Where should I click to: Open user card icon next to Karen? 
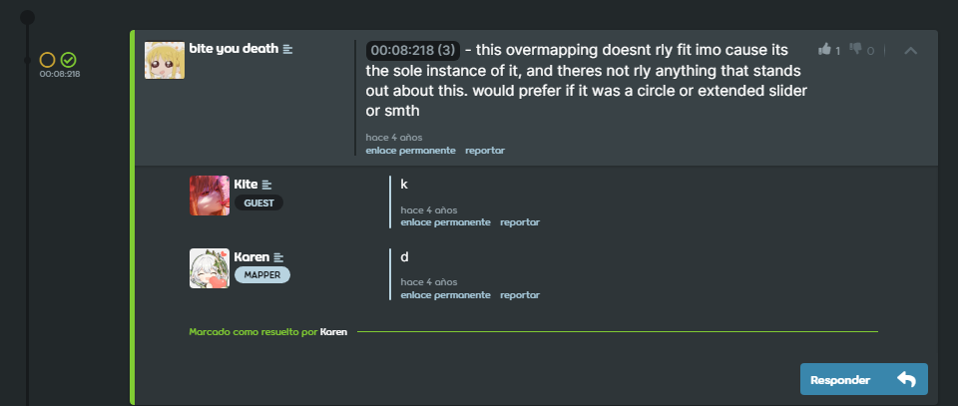point(278,257)
